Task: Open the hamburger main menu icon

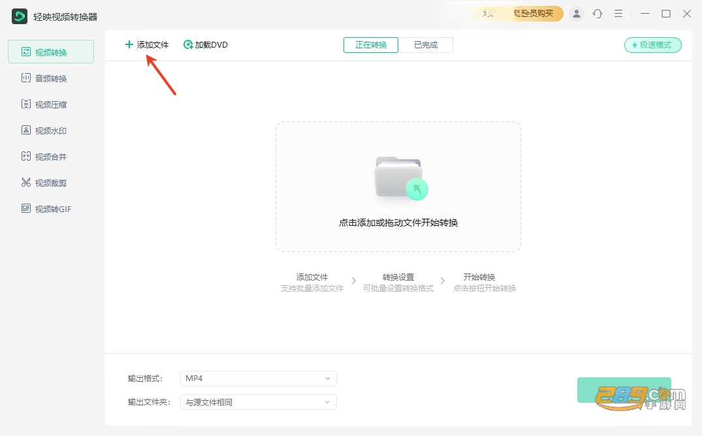Action: 618,14
